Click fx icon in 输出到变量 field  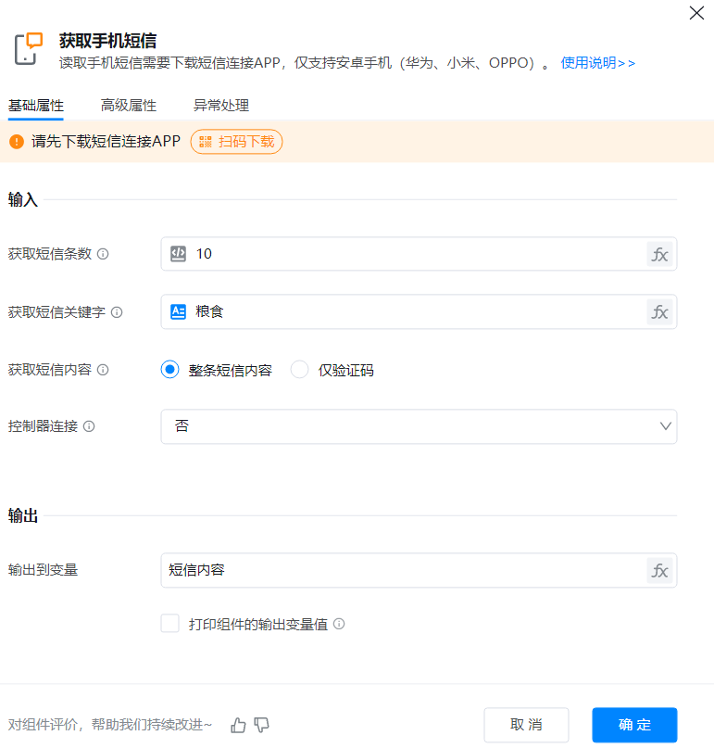point(659,571)
